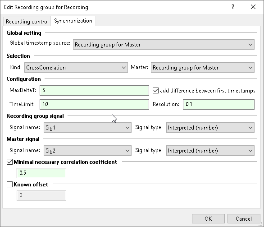Click the Cancel button
Image resolution: width=264 pixels, height=227 pixels.
tap(244, 219)
